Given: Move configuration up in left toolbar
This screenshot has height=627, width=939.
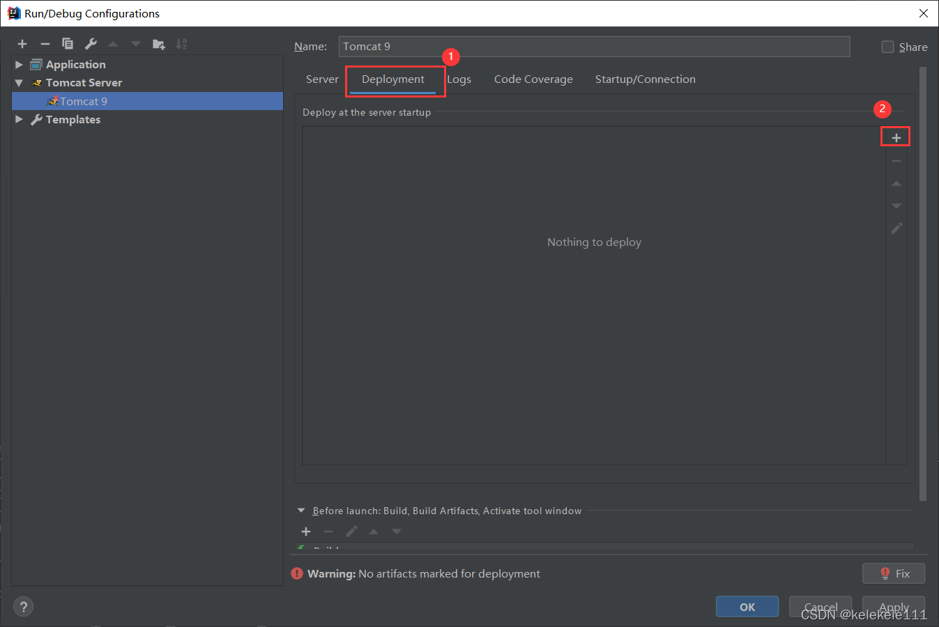Looking at the screenshot, I should tap(113, 44).
